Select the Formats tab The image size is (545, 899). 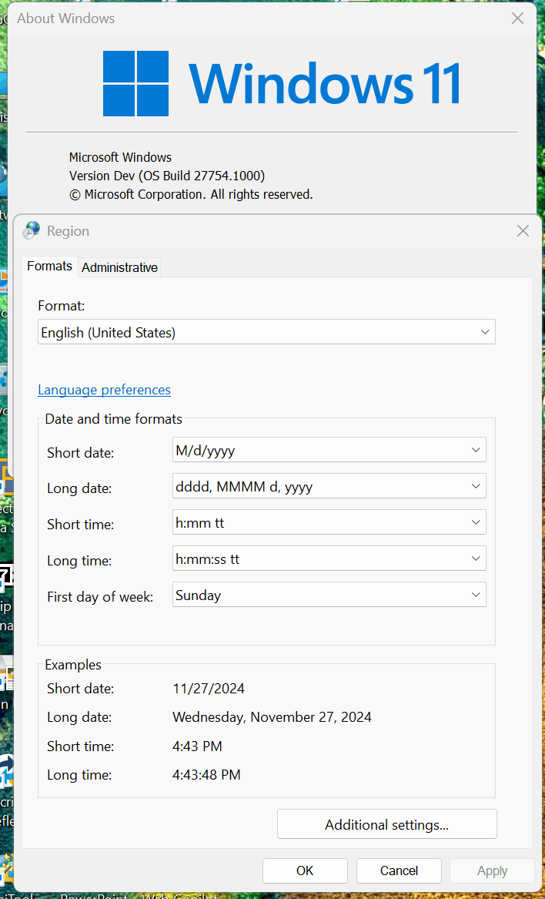coord(49,266)
